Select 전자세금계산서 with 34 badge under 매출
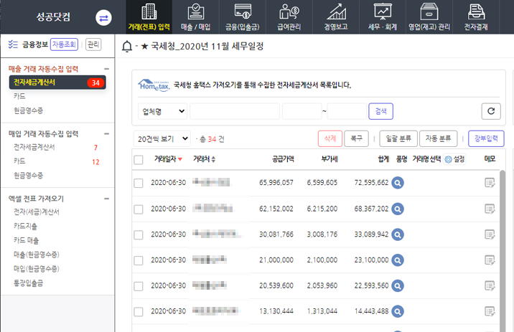 point(57,82)
